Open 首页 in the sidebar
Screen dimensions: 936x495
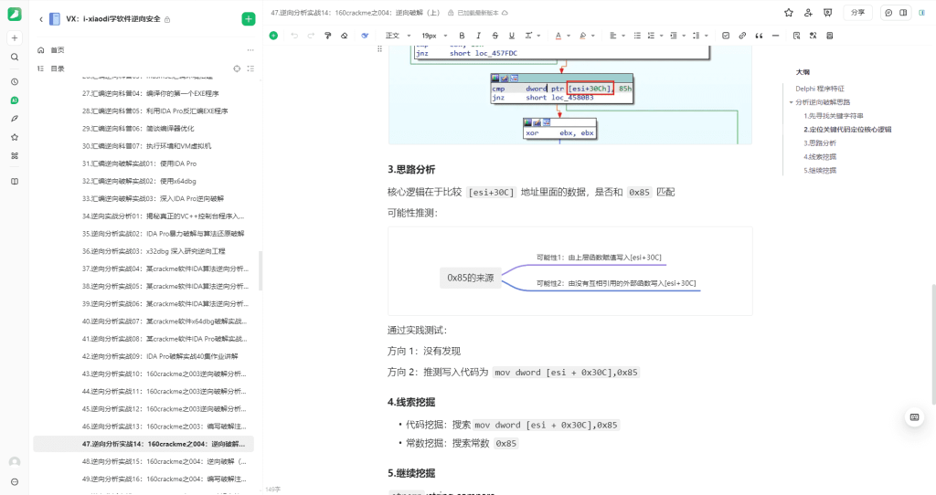pyautogui.click(x=58, y=50)
